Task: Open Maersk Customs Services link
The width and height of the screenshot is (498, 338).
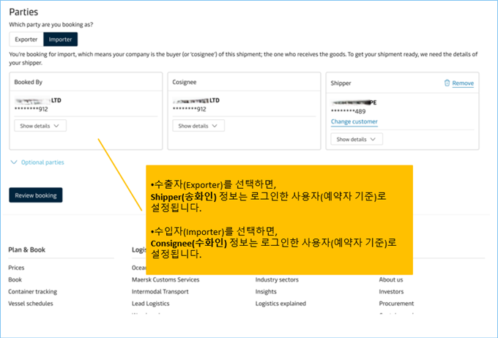Action: pyautogui.click(x=165, y=279)
